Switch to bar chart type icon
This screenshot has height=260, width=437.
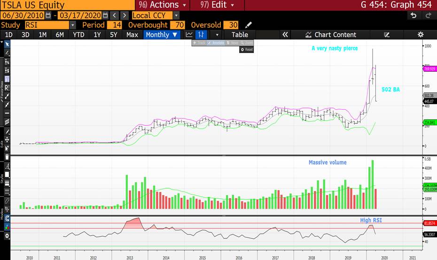click(x=201, y=35)
